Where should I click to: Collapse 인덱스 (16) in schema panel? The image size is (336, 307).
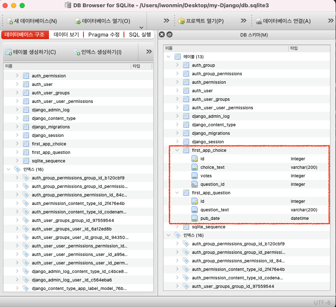(169, 235)
